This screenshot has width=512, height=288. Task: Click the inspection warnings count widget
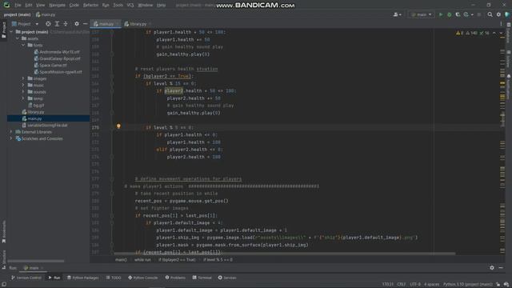473,33
